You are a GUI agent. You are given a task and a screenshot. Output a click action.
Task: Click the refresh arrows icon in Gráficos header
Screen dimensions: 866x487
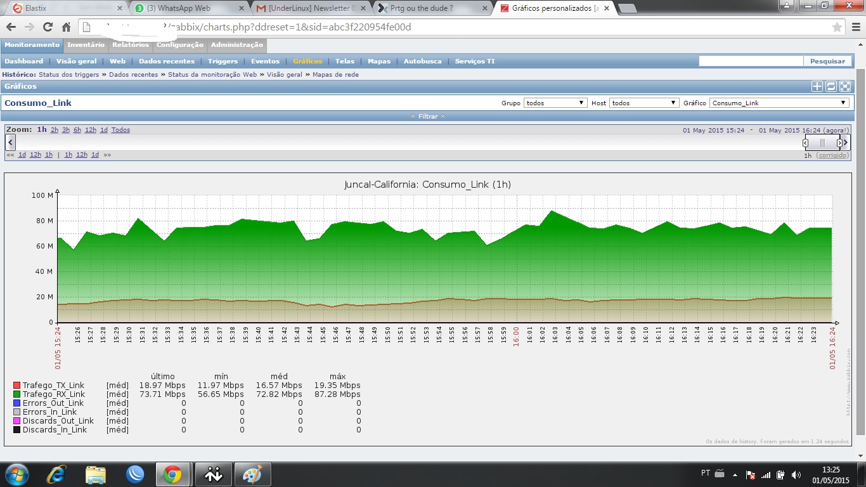(x=831, y=87)
